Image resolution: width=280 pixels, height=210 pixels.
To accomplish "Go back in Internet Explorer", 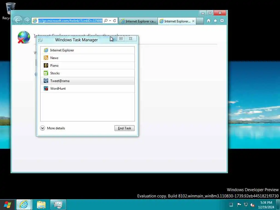I will [17, 21].
